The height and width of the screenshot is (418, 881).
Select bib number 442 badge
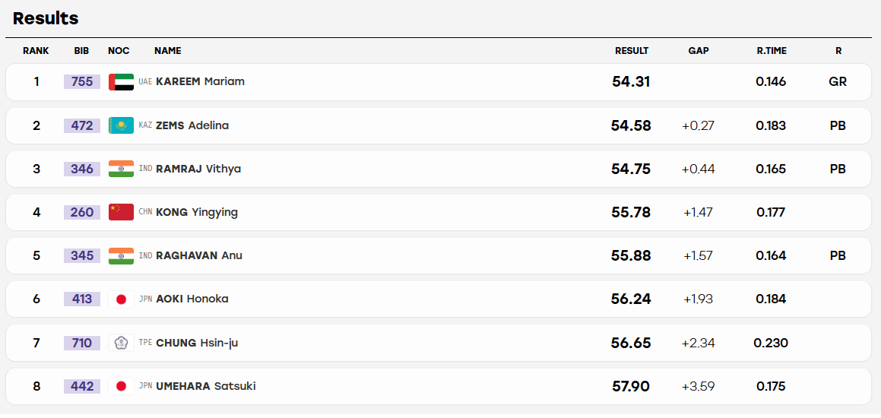click(x=82, y=386)
